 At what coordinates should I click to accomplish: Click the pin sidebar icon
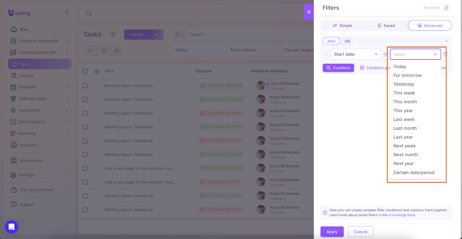click(67, 12)
